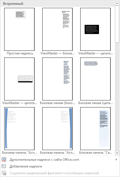Choose the Боковая линия (боковая) sidebar thumbnail
120x177 pixels.
coord(57,79)
